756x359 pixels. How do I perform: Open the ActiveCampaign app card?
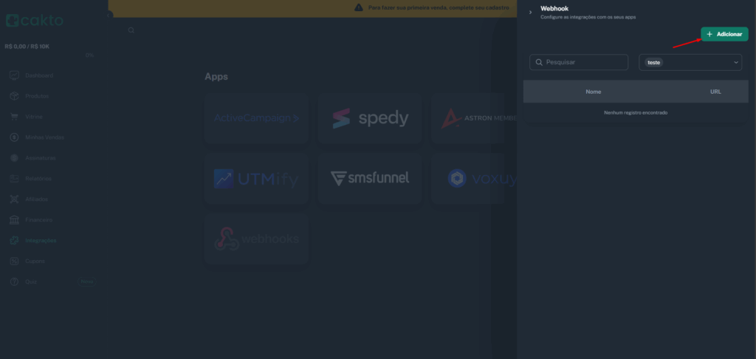(x=256, y=118)
